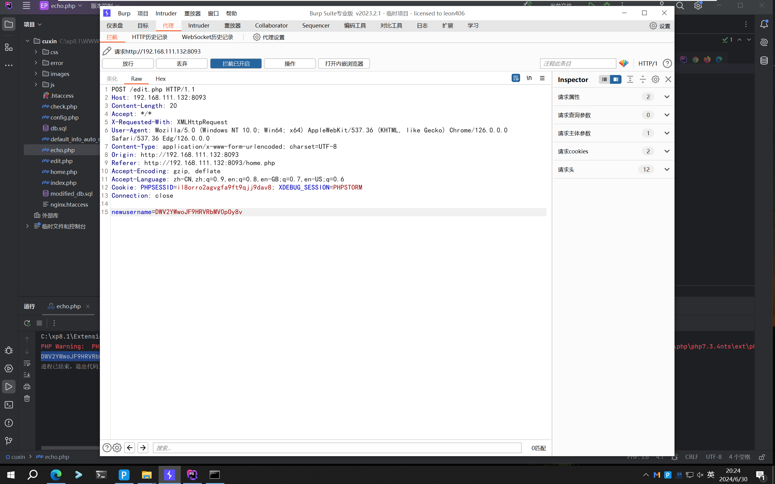Open the 项目 panel dropdown
The image size is (775, 484).
[x=33, y=24]
